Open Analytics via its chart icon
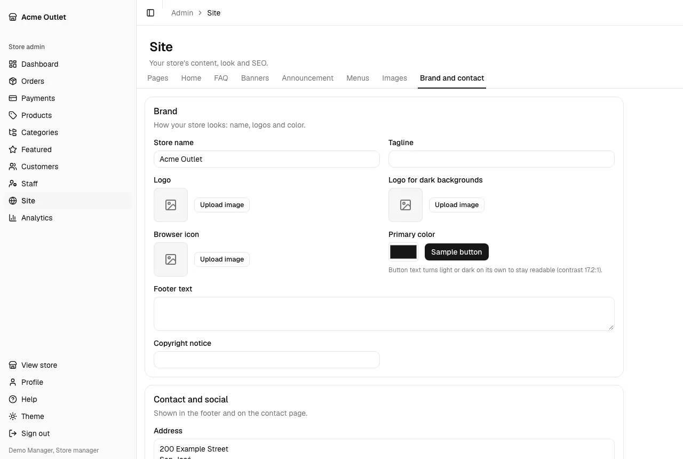This screenshot has height=459, width=683. pos(13,218)
